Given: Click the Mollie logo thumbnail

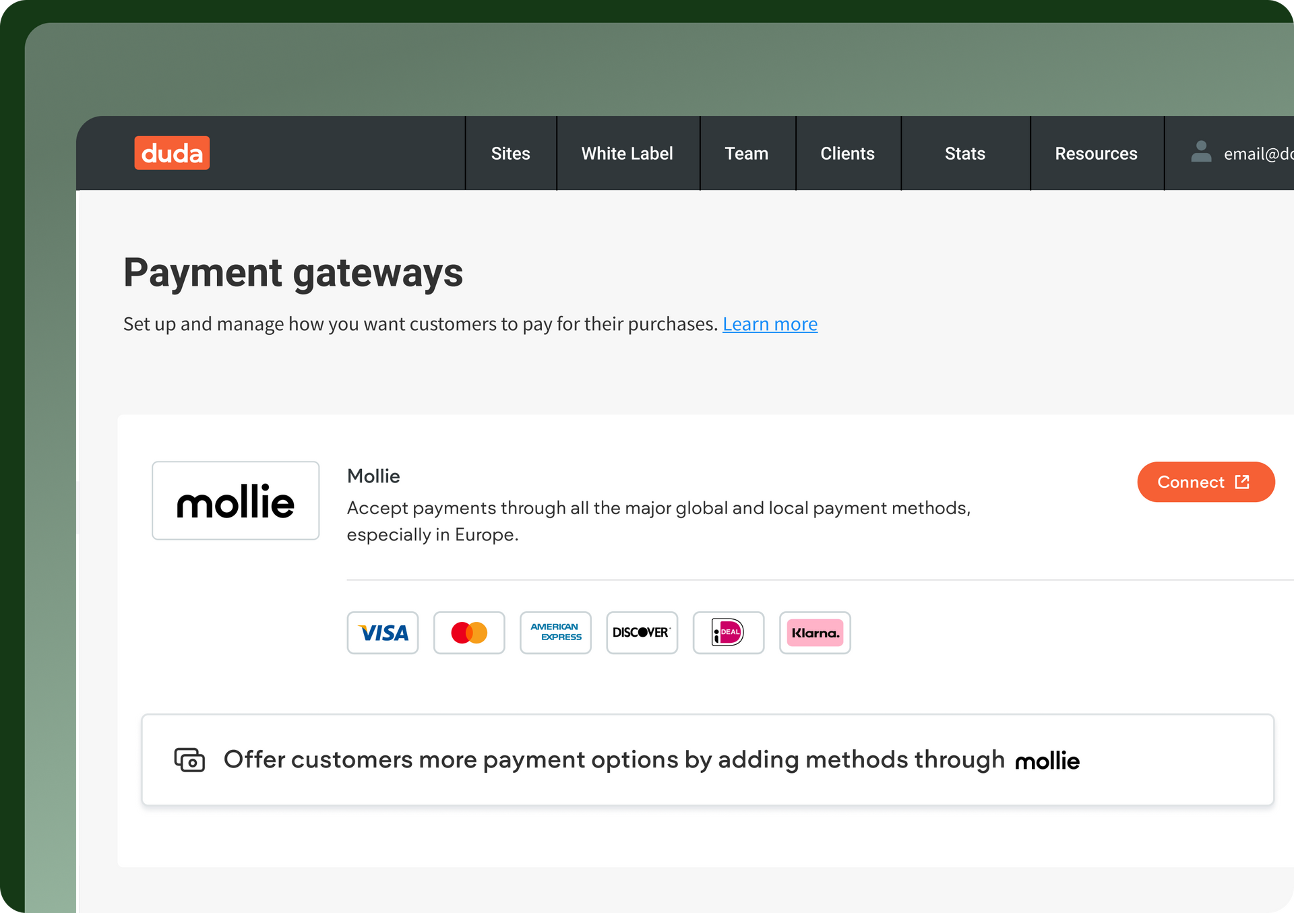Looking at the screenshot, I should point(235,501).
